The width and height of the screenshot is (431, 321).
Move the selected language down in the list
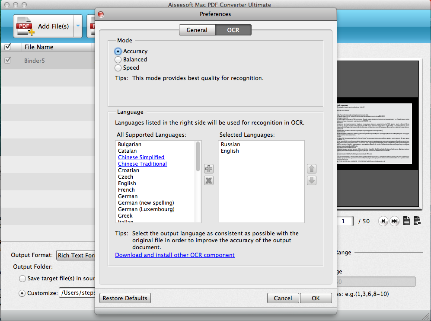tap(311, 181)
